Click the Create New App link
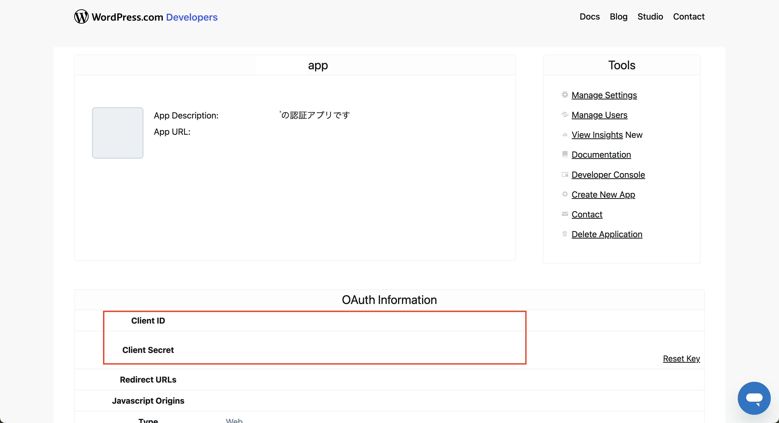This screenshot has width=779, height=423. click(x=603, y=194)
